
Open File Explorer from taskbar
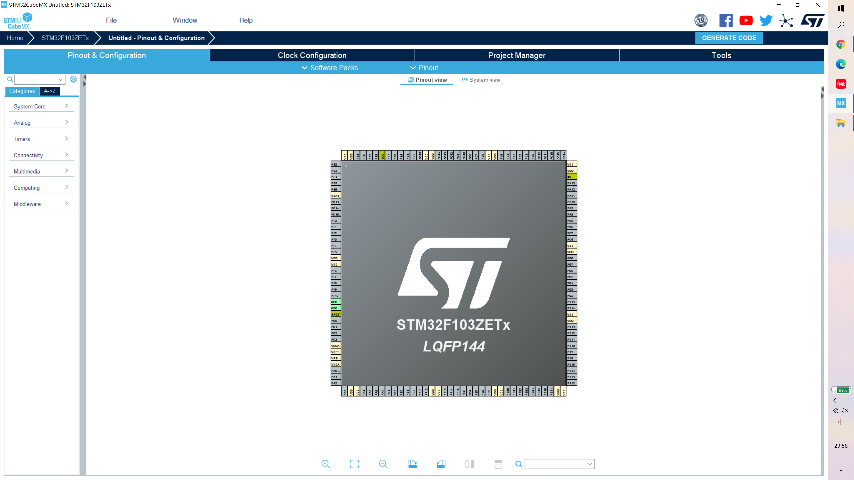[x=841, y=123]
